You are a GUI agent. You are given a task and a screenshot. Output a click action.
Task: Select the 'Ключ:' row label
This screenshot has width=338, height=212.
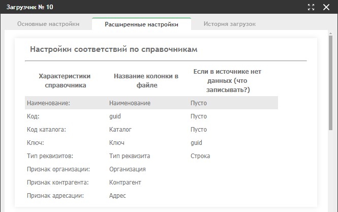click(36, 143)
